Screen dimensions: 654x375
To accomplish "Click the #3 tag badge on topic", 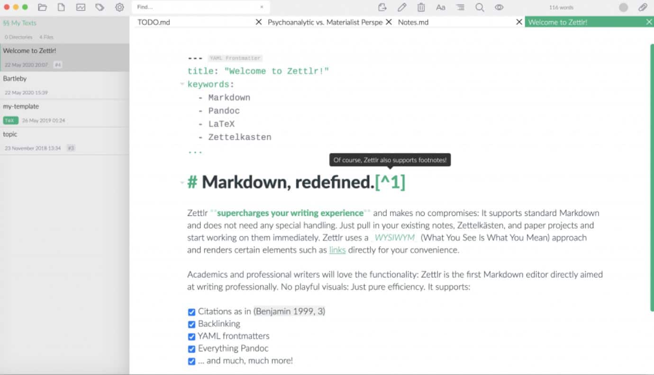I will pos(71,148).
